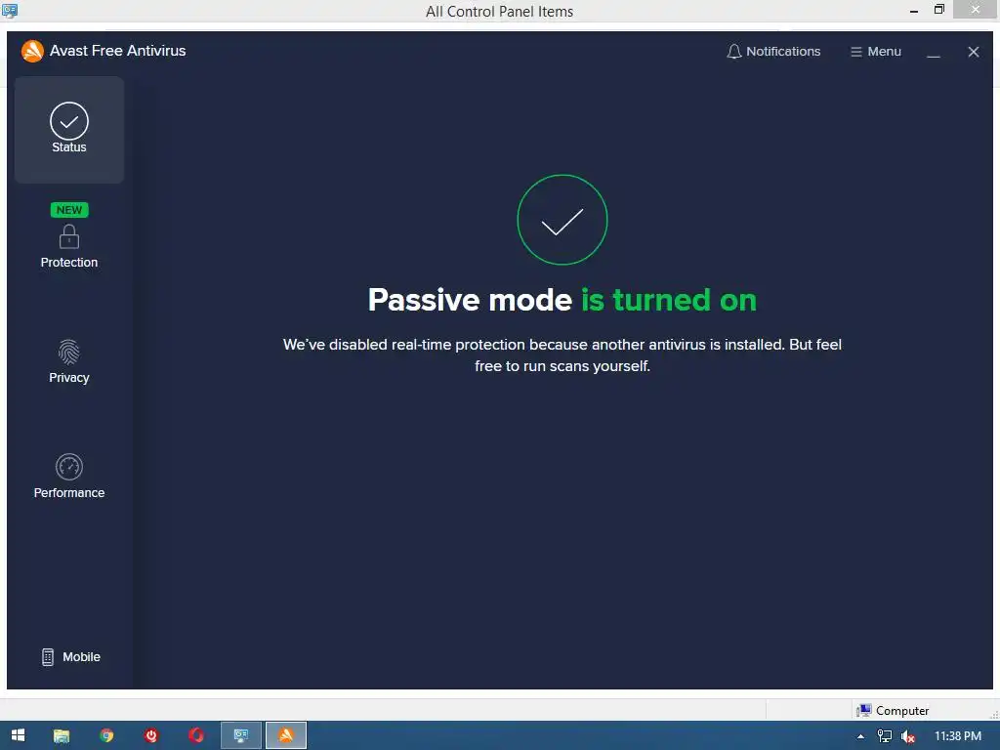Viewport: 1000px width, 750px height.
Task: Open the Status section in Avast sidebar
Action: click(69, 130)
